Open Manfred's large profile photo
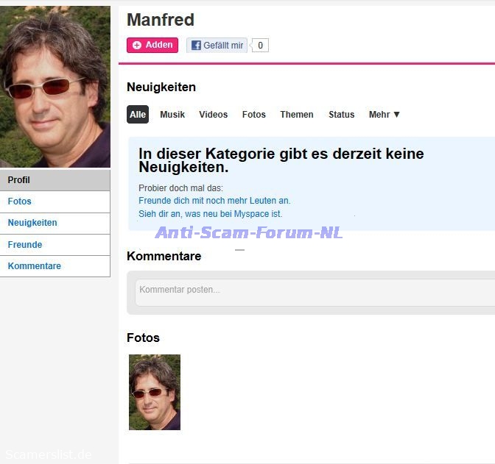 pos(55,88)
